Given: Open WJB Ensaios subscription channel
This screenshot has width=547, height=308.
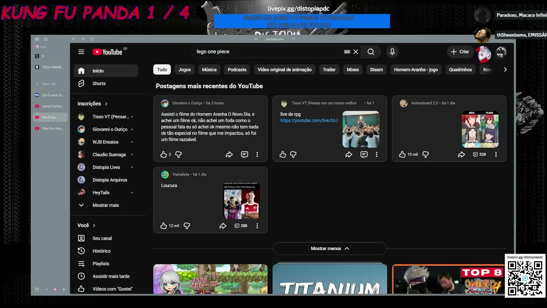Looking at the screenshot, I should pyautogui.click(x=106, y=142).
